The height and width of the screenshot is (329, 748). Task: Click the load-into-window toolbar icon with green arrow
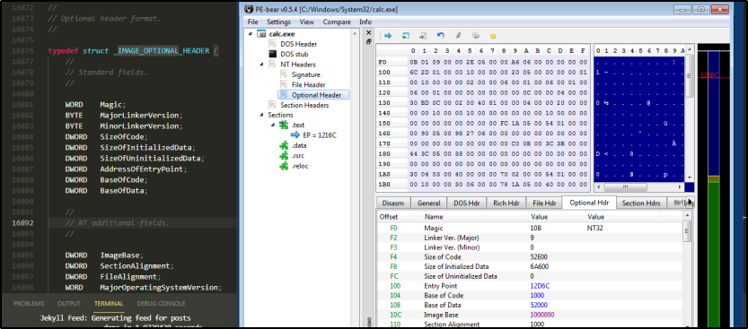point(406,36)
